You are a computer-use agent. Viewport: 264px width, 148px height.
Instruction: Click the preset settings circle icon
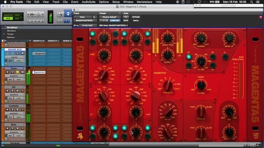[120, 13]
